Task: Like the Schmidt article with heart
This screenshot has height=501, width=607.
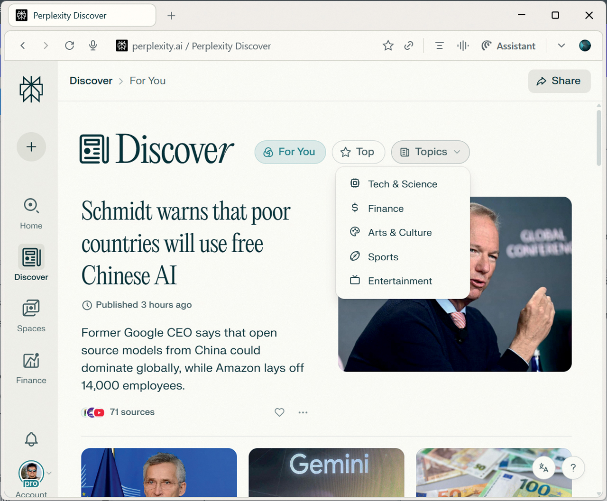Action: pos(279,412)
